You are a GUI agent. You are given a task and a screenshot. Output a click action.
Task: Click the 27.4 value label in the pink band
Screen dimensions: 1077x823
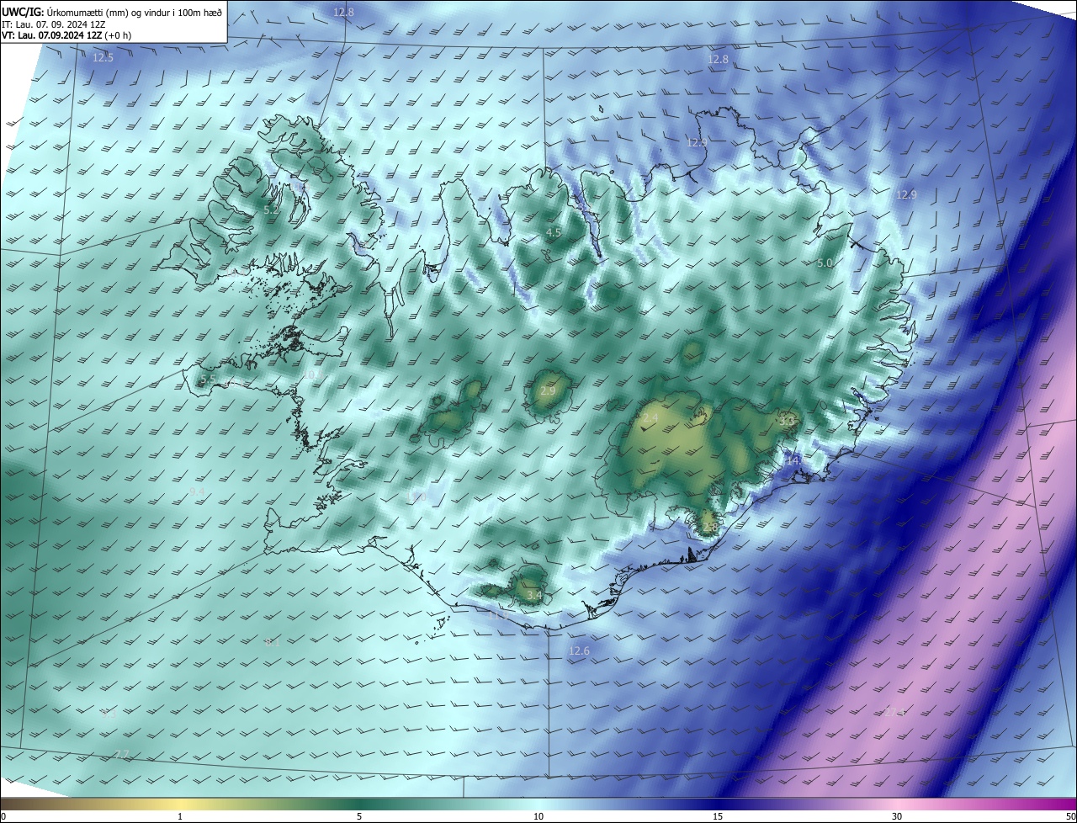tap(895, 712)
